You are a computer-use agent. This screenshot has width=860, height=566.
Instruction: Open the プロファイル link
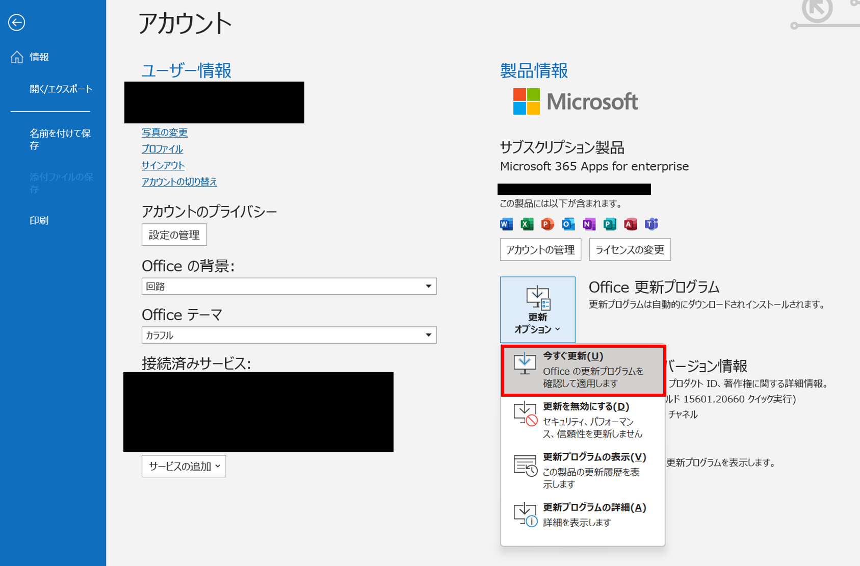162,149
